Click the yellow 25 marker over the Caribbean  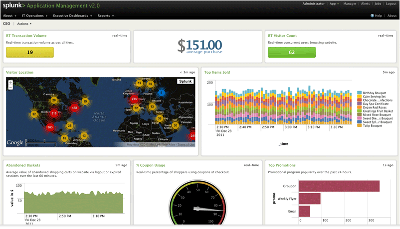(x=69, y=125)
